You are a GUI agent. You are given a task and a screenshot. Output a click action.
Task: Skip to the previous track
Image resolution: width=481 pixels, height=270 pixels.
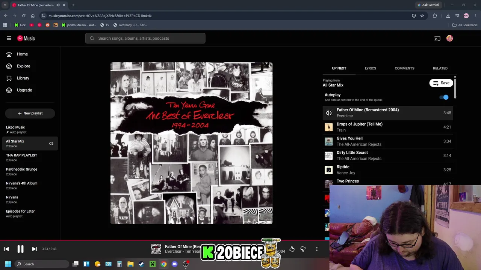[6, 249]
